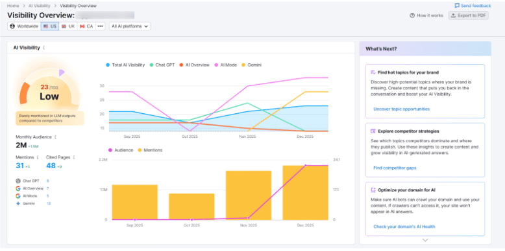505x251 pixels.
Task: Open the Uncover topic opportunities link
Action: [x=401, y=109]
